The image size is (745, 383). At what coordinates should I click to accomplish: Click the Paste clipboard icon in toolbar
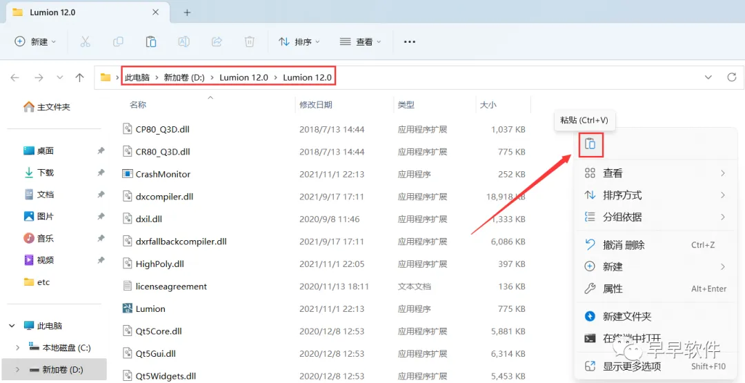[151, 42]
